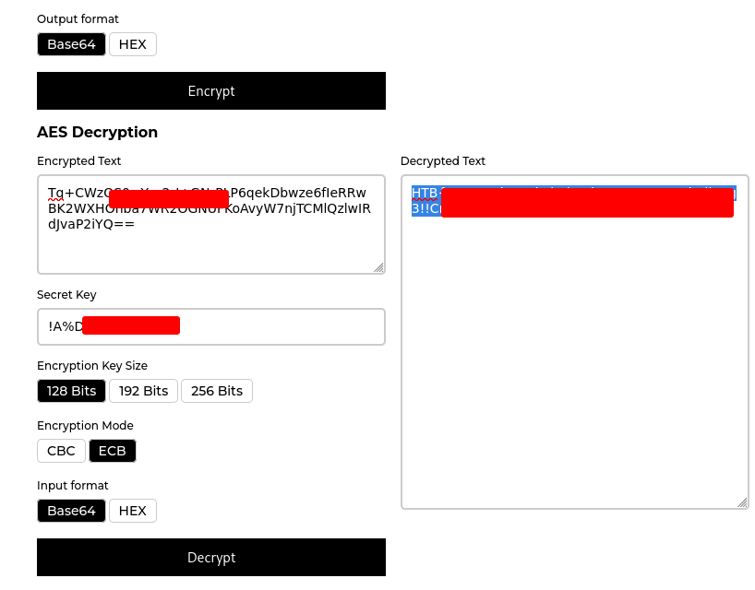Set encryption key size to 128 Bits

71,391
